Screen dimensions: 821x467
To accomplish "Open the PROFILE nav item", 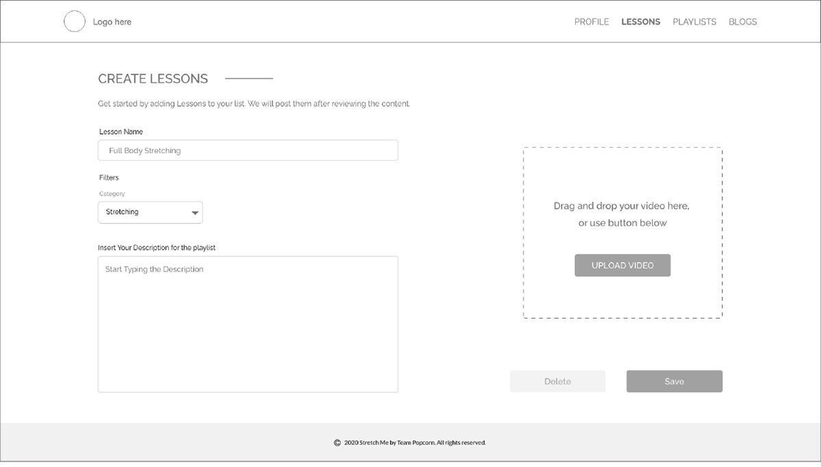I will coord(592,22).
